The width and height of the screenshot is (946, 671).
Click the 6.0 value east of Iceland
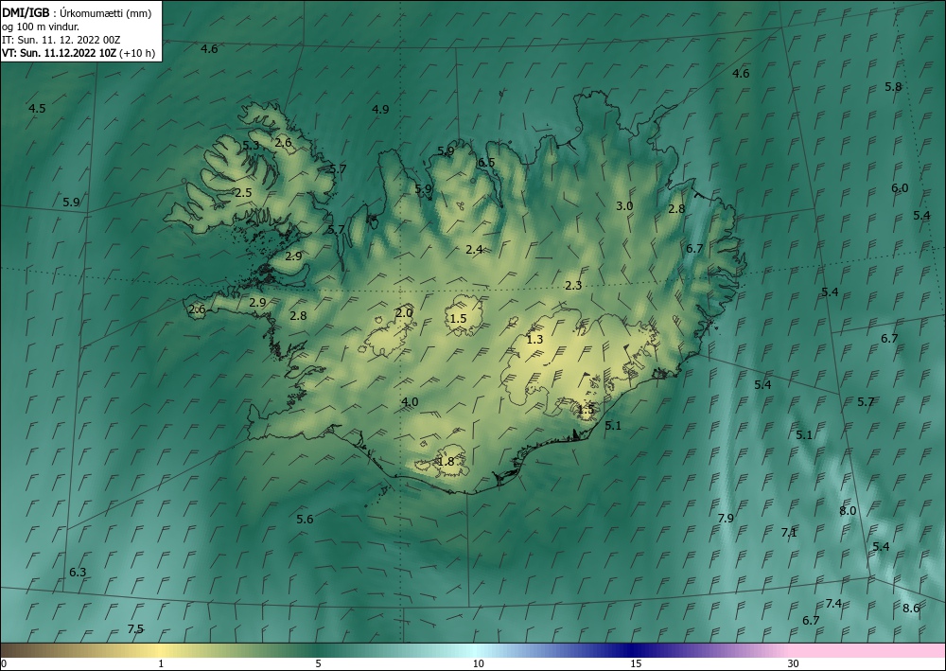point(900,188)
